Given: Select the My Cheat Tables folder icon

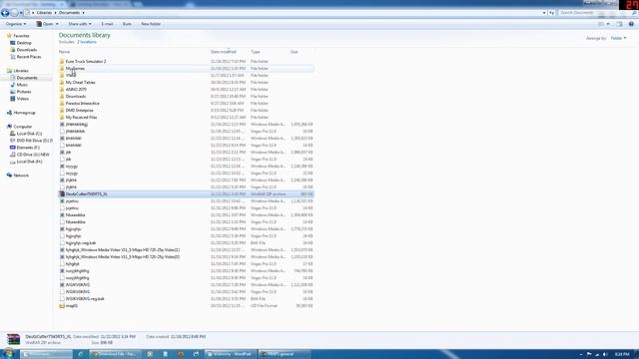Looking at the screenshot, I should [62, 83].
